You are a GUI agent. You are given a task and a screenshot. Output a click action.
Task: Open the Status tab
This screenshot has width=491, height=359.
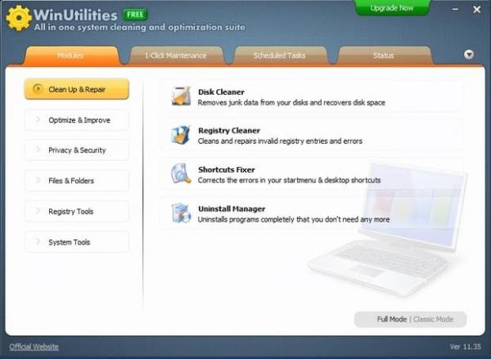[384, 56]
